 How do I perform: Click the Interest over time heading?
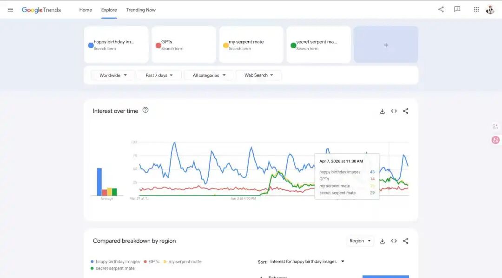pyautogui.click(x=116, y=111)
